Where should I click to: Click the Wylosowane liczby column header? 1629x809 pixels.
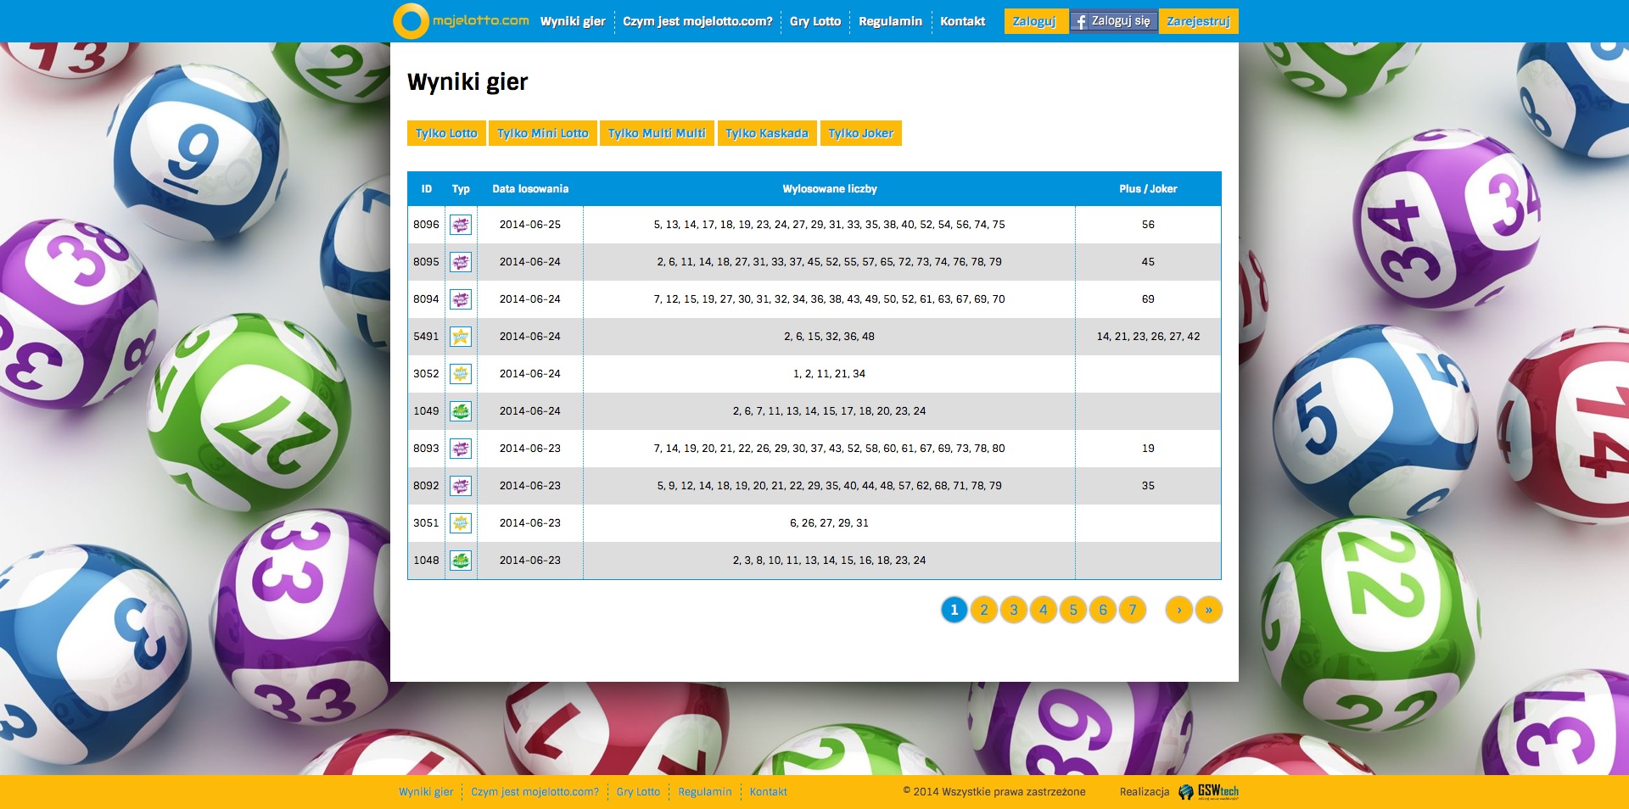[x=830, y=189]
